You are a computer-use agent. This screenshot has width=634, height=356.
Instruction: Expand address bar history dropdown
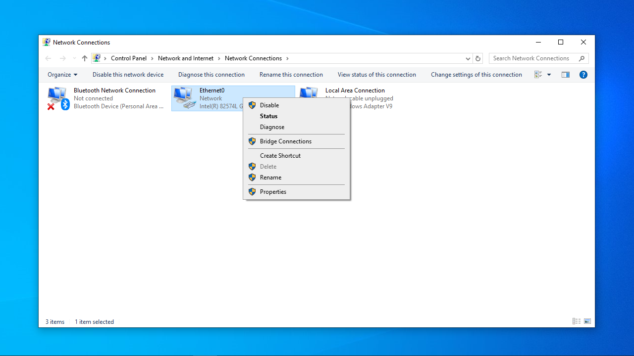tap(468, 58)
